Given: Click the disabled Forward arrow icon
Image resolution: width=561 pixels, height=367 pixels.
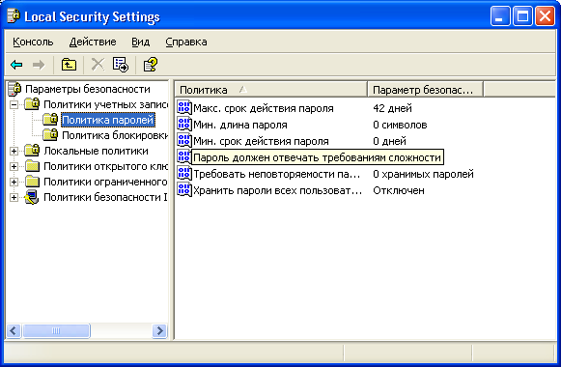Looking at the screenshot, I should [x=39, y=65].
